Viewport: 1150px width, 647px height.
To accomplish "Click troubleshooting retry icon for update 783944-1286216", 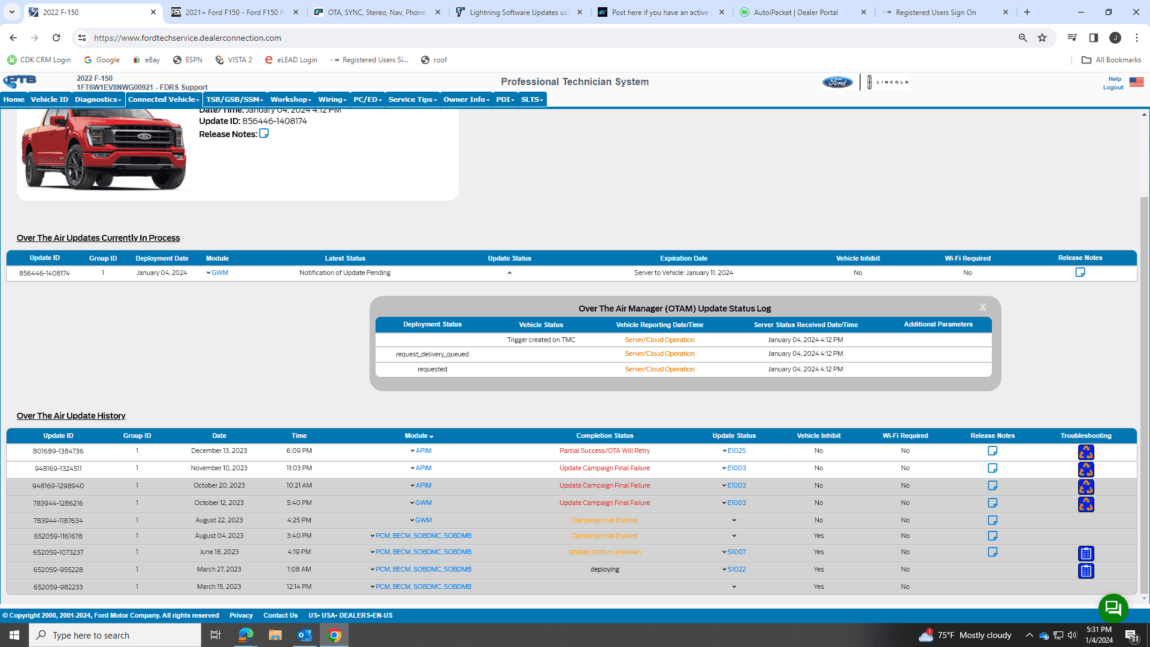I will 1086,504.
